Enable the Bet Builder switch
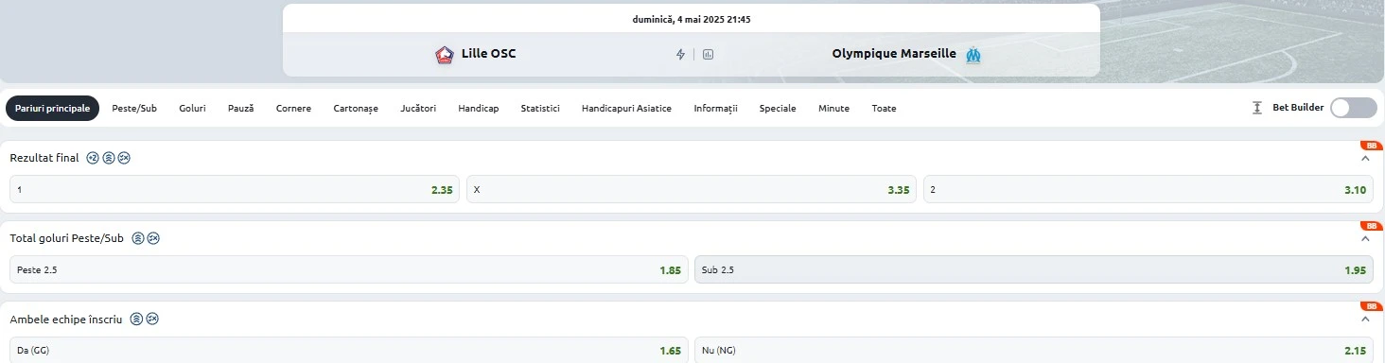 point(1354,108)
